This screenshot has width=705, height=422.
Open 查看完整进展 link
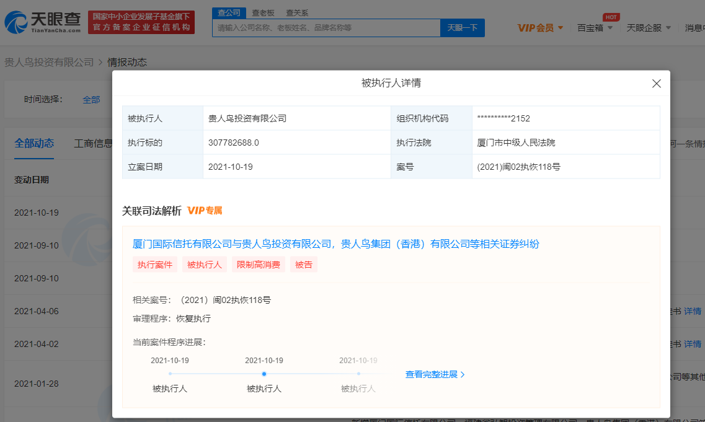tap(435, 374)
